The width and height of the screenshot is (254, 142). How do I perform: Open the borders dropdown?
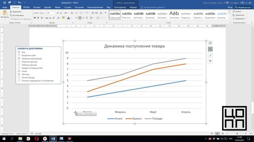click(105, 18)
